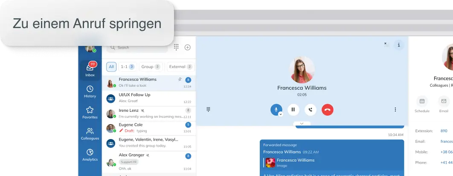Open the Inbox in the sidebar
Image resolution: width=453 pixels, height=176 pixels.
(x=90, y=69)
